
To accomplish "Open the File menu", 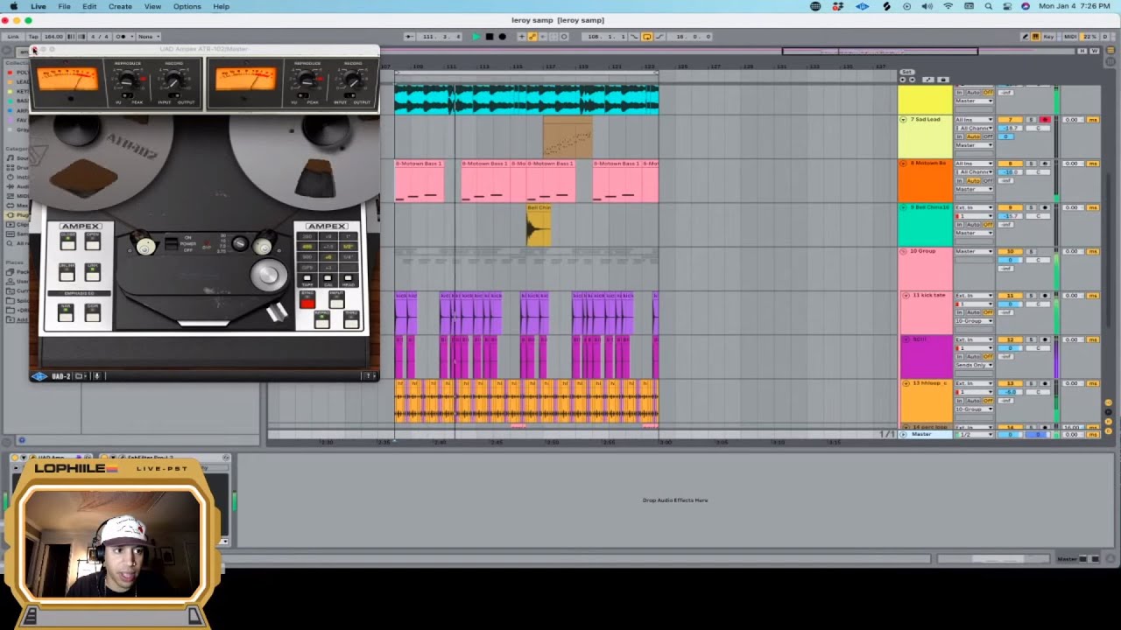I will 64,6.
